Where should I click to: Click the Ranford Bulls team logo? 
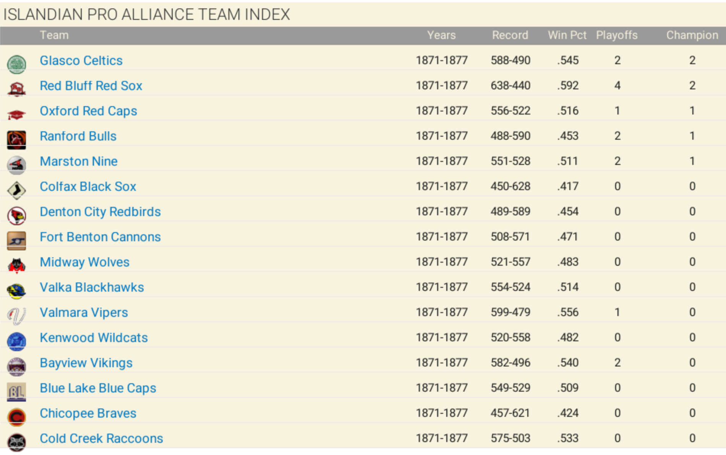(16, 140)
